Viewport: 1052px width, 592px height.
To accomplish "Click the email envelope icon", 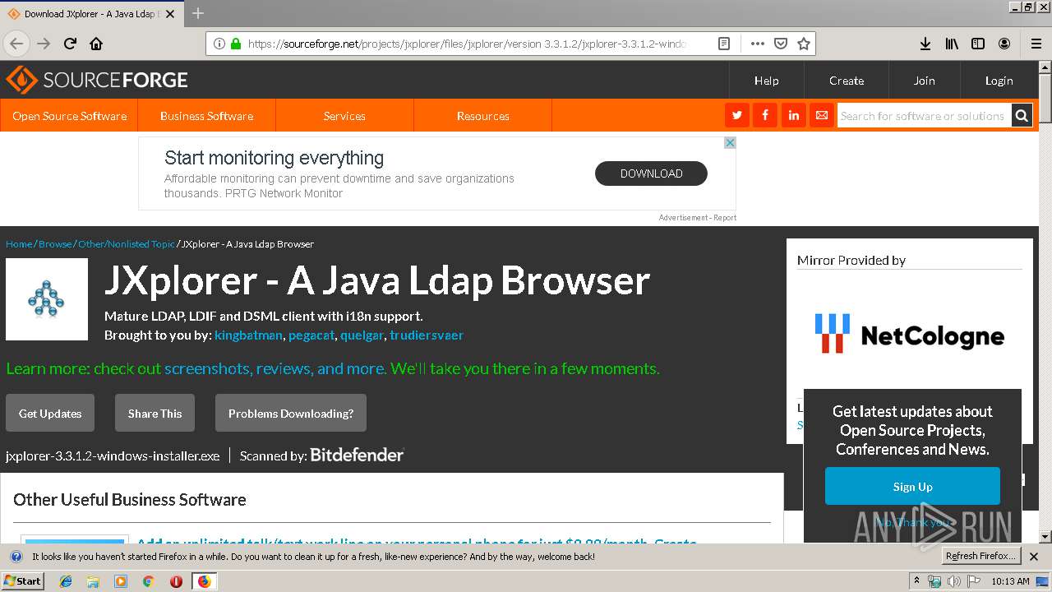I will click(821, 115).
